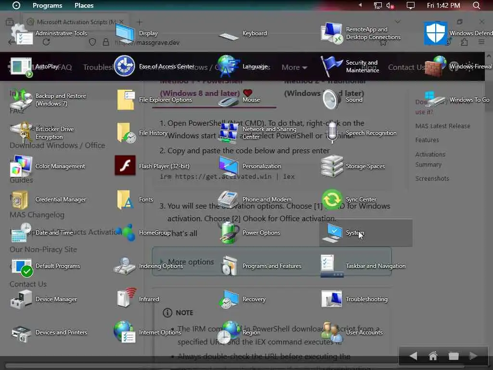Open AutoPlay settings
The width and height of the screenshot is (493, 370).
point(35,66)
